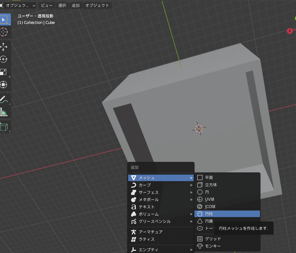Viewport: 296px width, 253px height.
Task: Add a 円 mesh
Action: point(227,192)
